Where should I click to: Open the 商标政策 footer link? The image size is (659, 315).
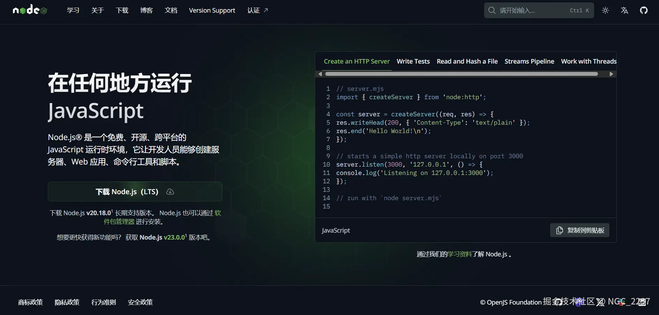[x=30, y=302]
